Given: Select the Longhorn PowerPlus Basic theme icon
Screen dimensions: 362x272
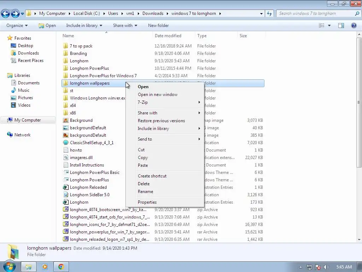Looking at the screenshot, I should point(65,172).
